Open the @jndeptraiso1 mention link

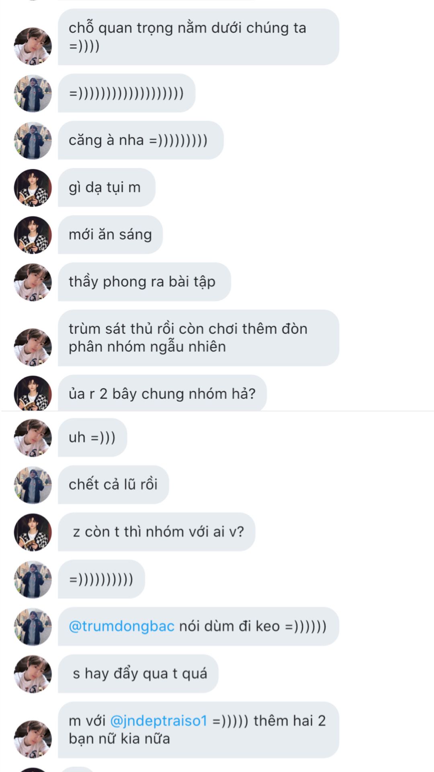pyautogui.click(x=158, y=721)
